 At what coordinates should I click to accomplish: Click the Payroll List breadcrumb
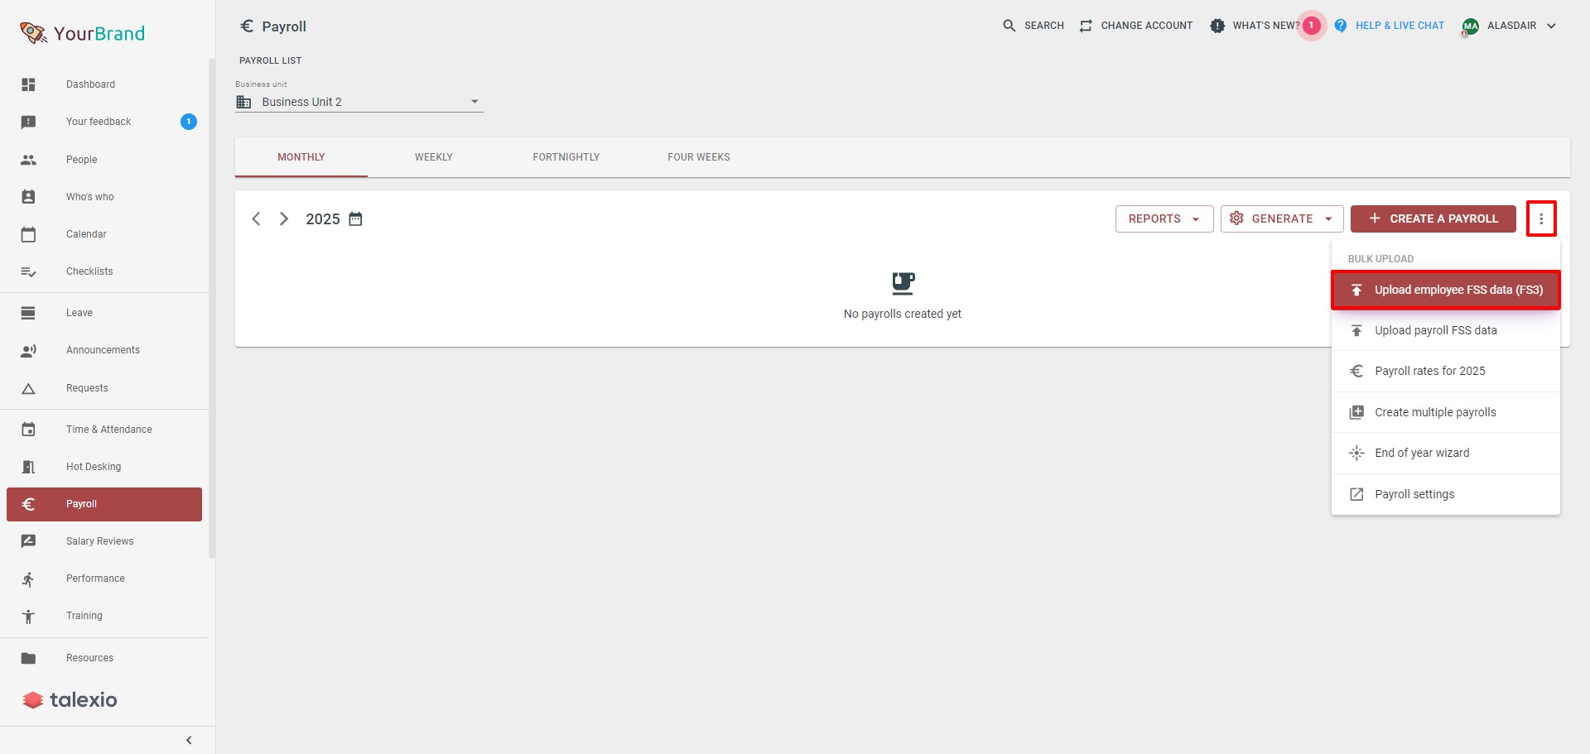coord(271,60)
